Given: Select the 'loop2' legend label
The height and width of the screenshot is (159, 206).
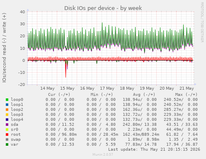Looking at the screenshot, I should [x=17, y=110].
